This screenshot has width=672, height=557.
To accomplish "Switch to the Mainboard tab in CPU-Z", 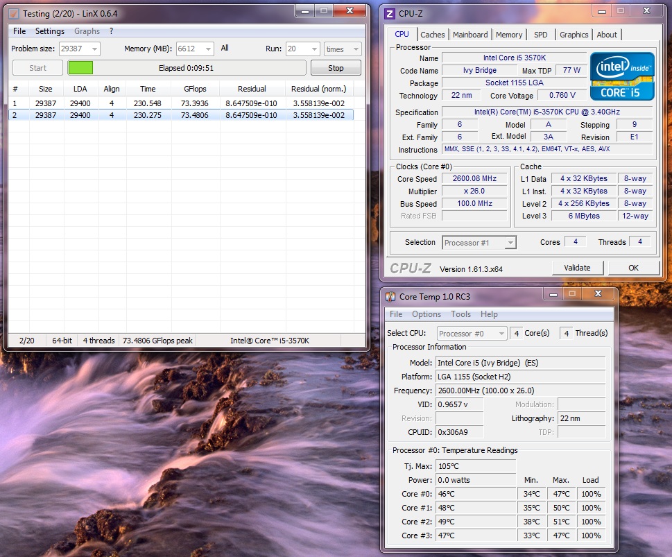I will [470, 35].
